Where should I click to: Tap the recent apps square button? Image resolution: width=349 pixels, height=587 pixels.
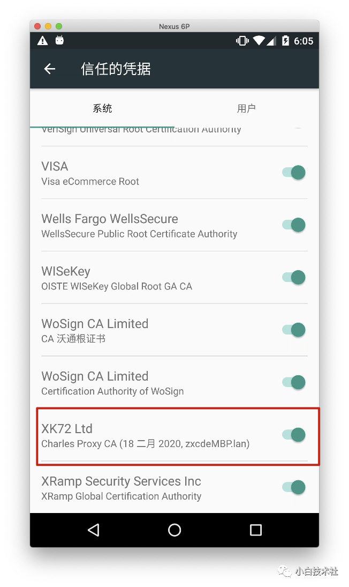tap(255, 530)
